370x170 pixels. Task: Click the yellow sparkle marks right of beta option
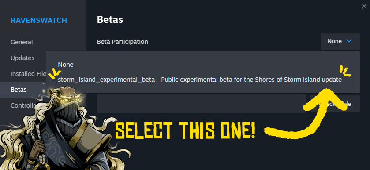[x=345, y=71]
